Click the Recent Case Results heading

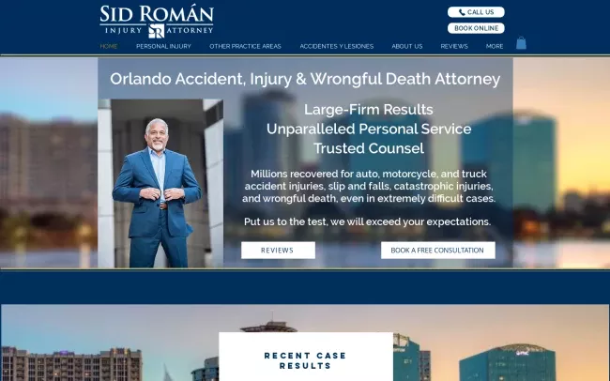[x=305, y=360]
